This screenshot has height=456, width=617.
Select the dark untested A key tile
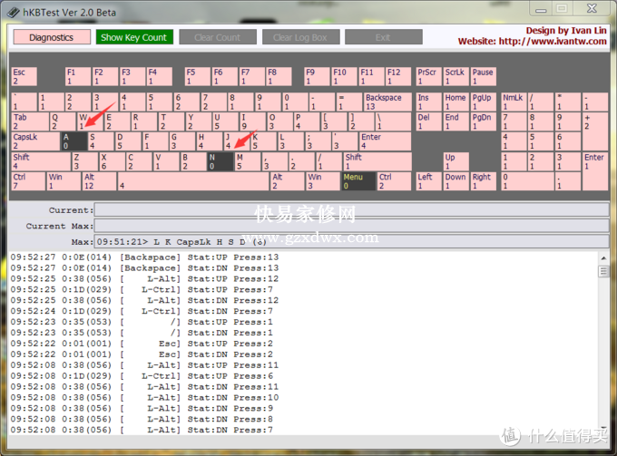click(74, 141)
